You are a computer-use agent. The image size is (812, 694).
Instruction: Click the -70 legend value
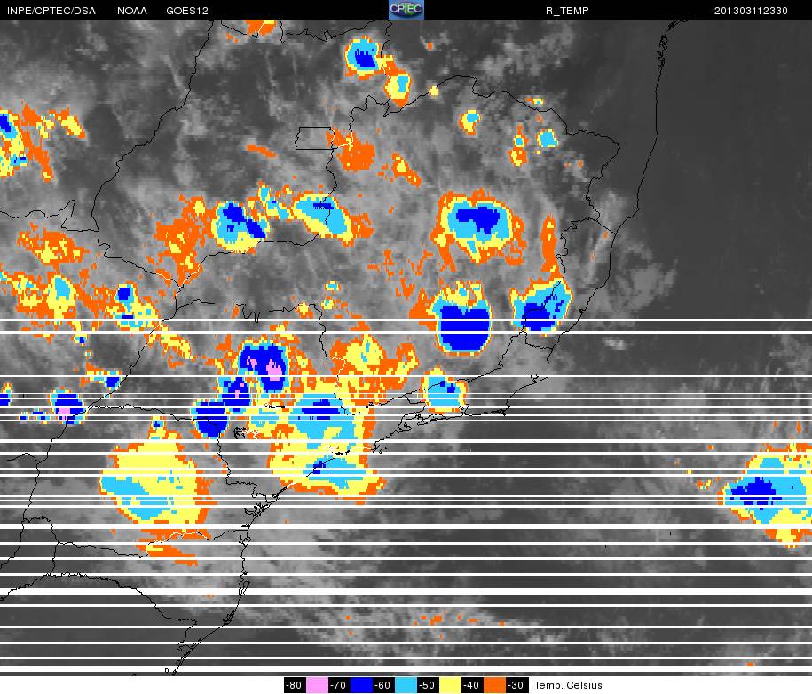tap(339, 685)
